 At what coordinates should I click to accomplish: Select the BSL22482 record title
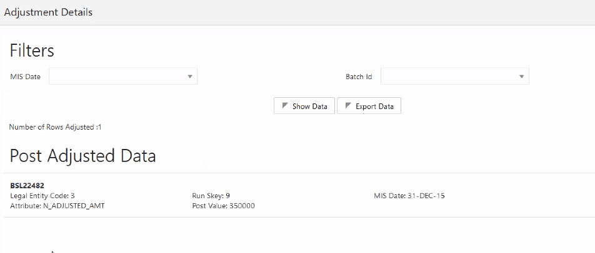pyautogui.click(x=27, y=186)
